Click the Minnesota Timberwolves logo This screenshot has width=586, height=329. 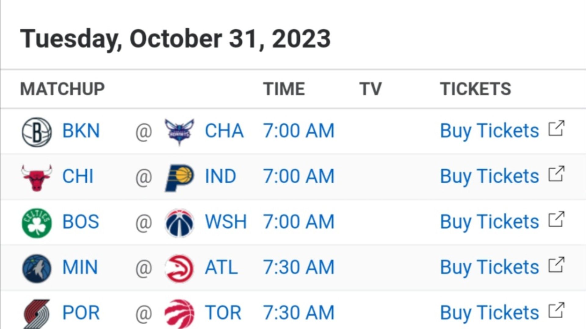point(37,268)
